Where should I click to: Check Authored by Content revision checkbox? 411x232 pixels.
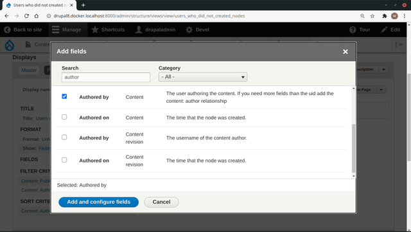point(64,138)
